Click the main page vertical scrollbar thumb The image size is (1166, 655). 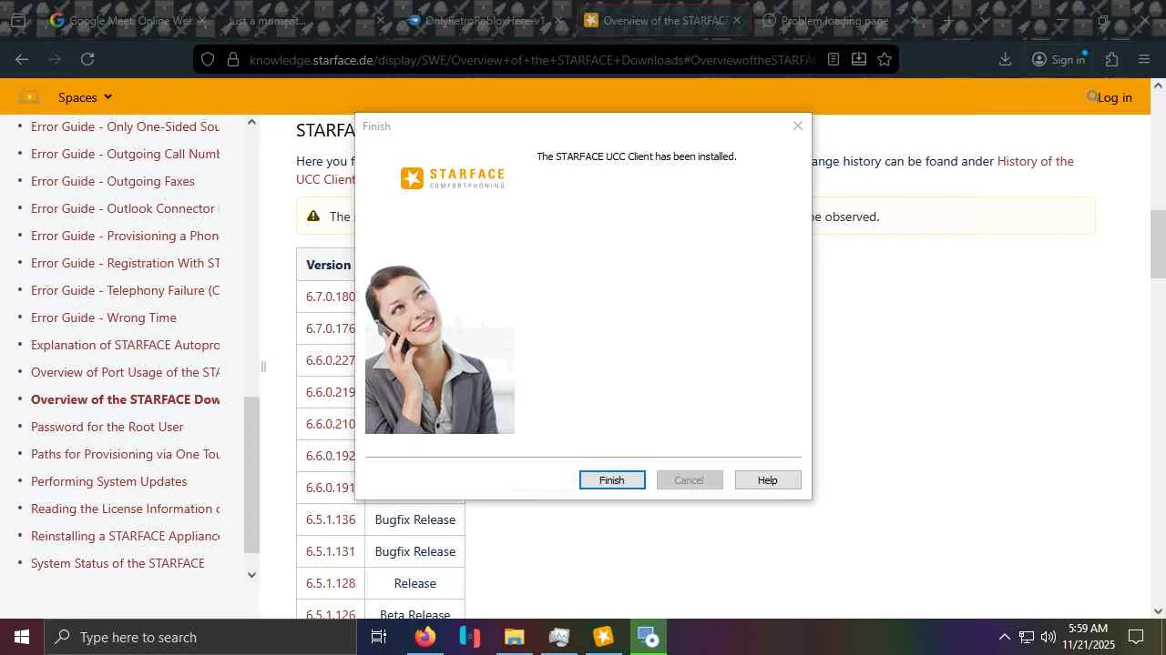click(1158, 244)
